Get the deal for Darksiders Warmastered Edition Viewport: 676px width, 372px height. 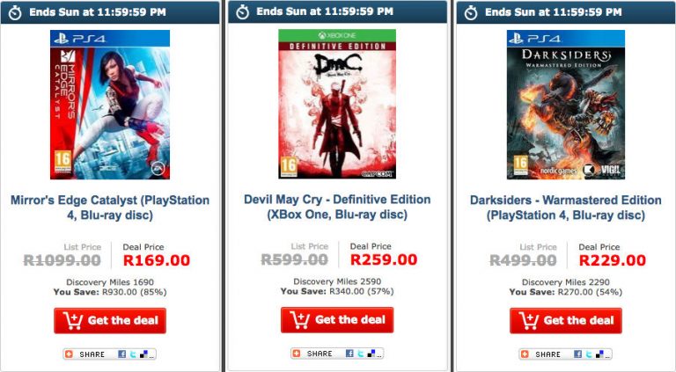(566, 320)
